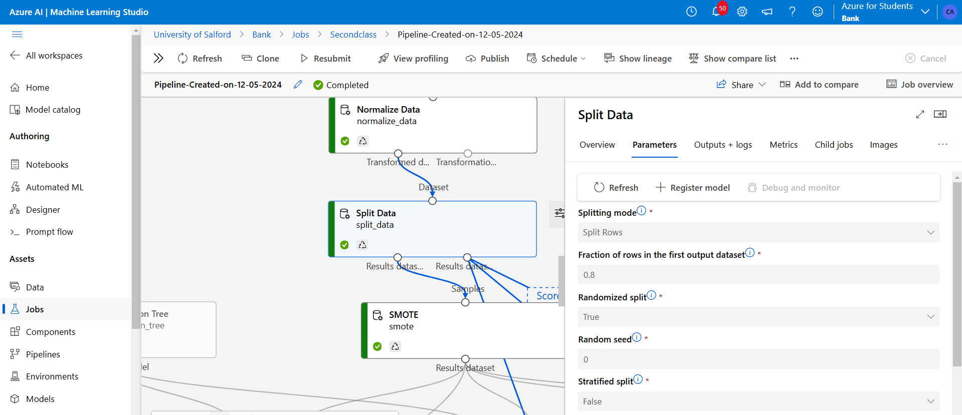The image size is (962, 415).
Task: Open the Splitting mode dropdown
Action: point(758,232)
